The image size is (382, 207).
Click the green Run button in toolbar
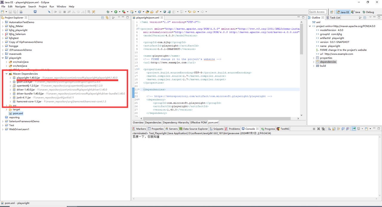(x=116, y=12)
